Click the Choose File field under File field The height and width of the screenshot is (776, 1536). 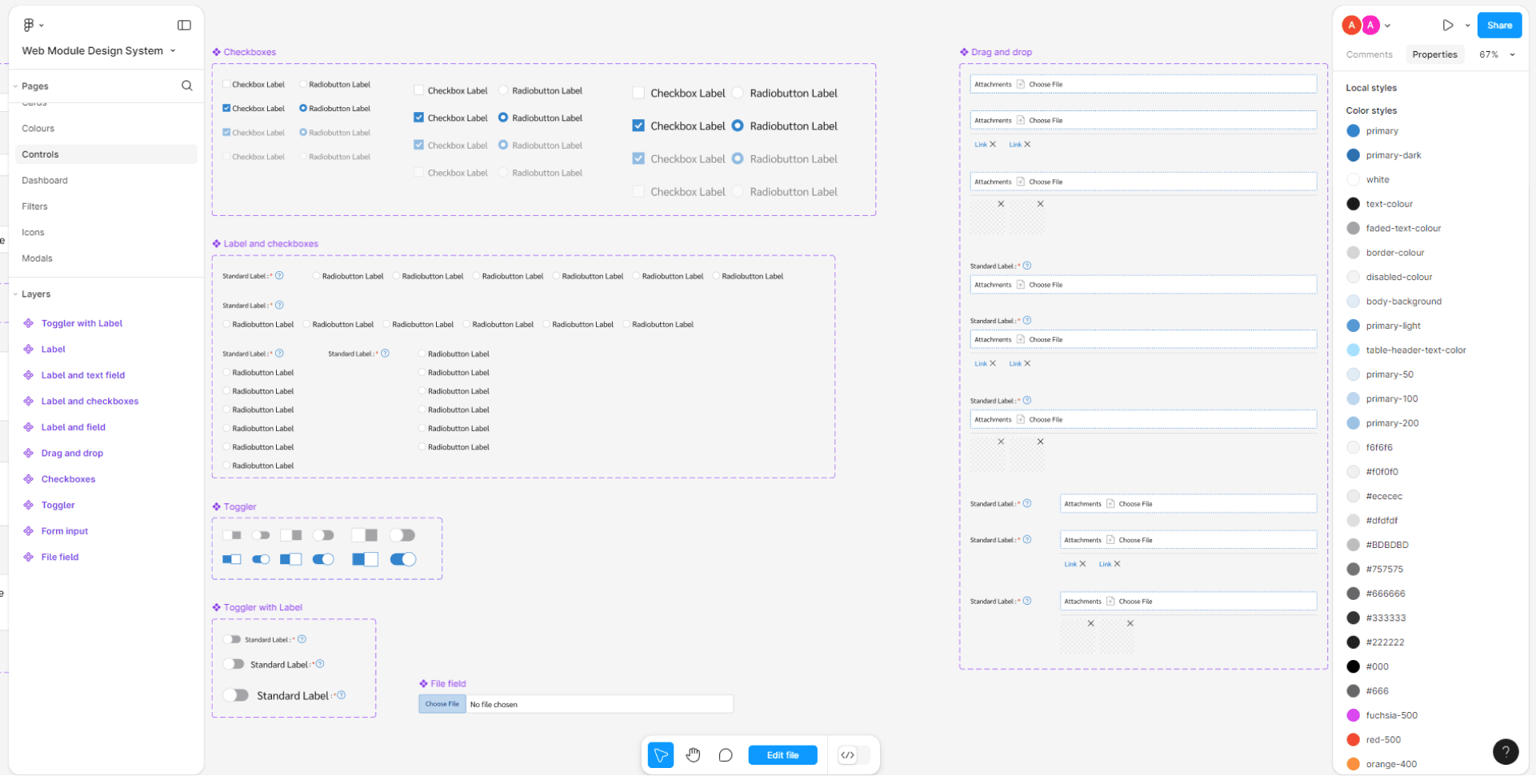(442, 704)
